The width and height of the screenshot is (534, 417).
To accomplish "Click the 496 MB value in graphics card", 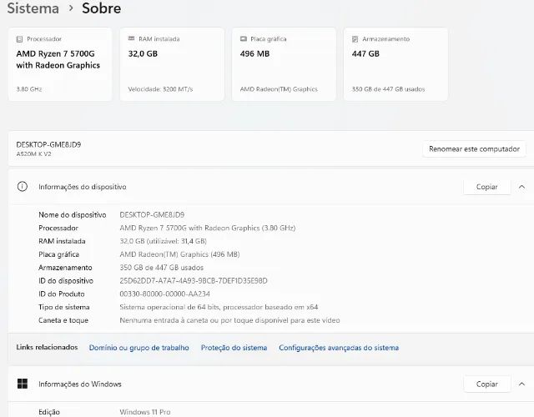I will (254, 53).
